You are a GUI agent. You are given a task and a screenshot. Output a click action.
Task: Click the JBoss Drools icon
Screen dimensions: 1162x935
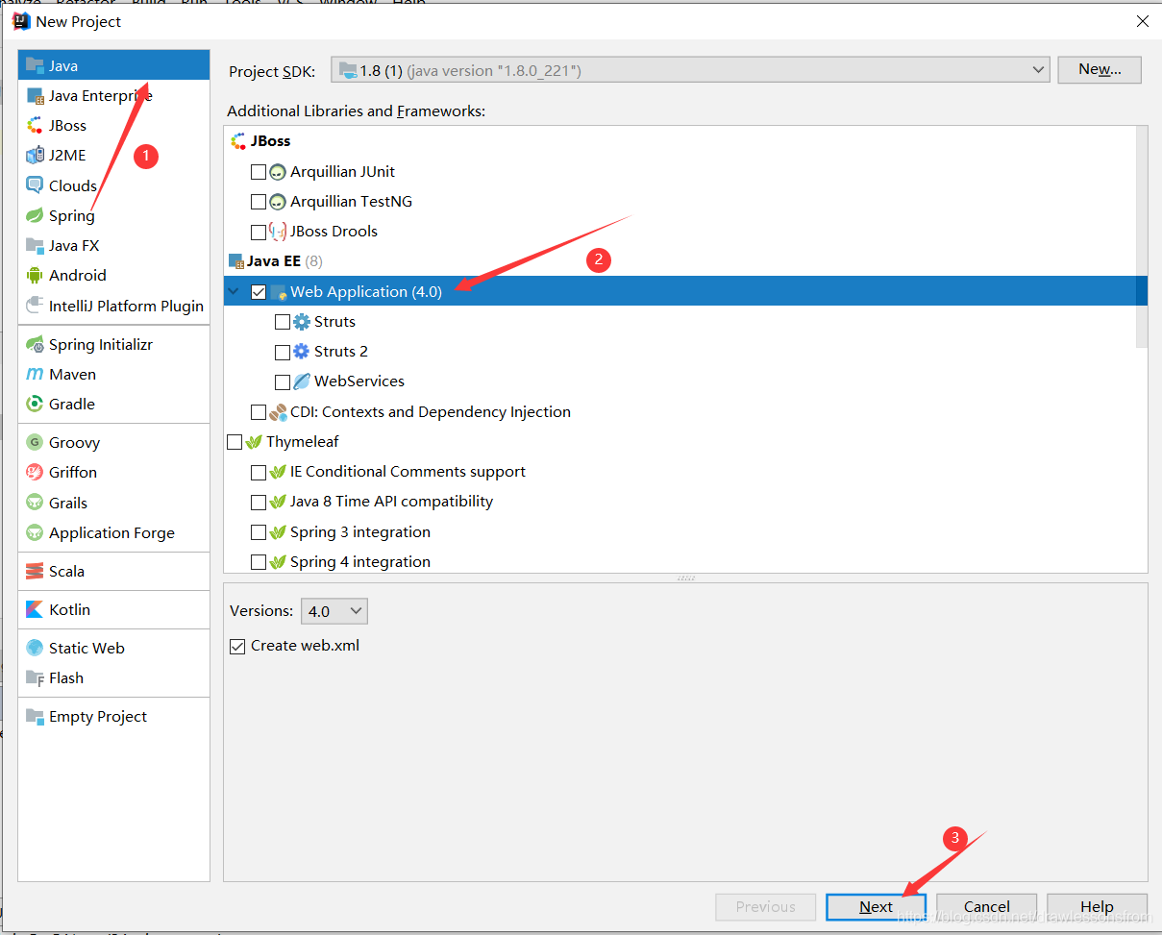tap(278, 231)
